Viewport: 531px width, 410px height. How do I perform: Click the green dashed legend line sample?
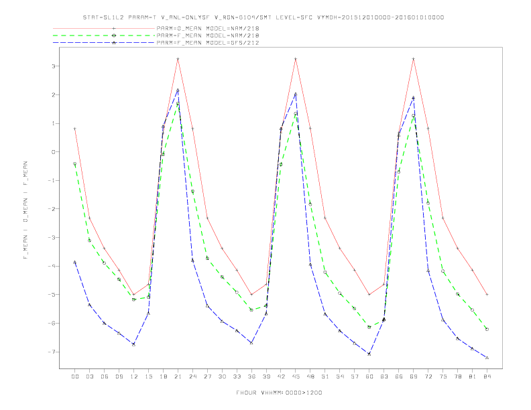coord(104,36)
